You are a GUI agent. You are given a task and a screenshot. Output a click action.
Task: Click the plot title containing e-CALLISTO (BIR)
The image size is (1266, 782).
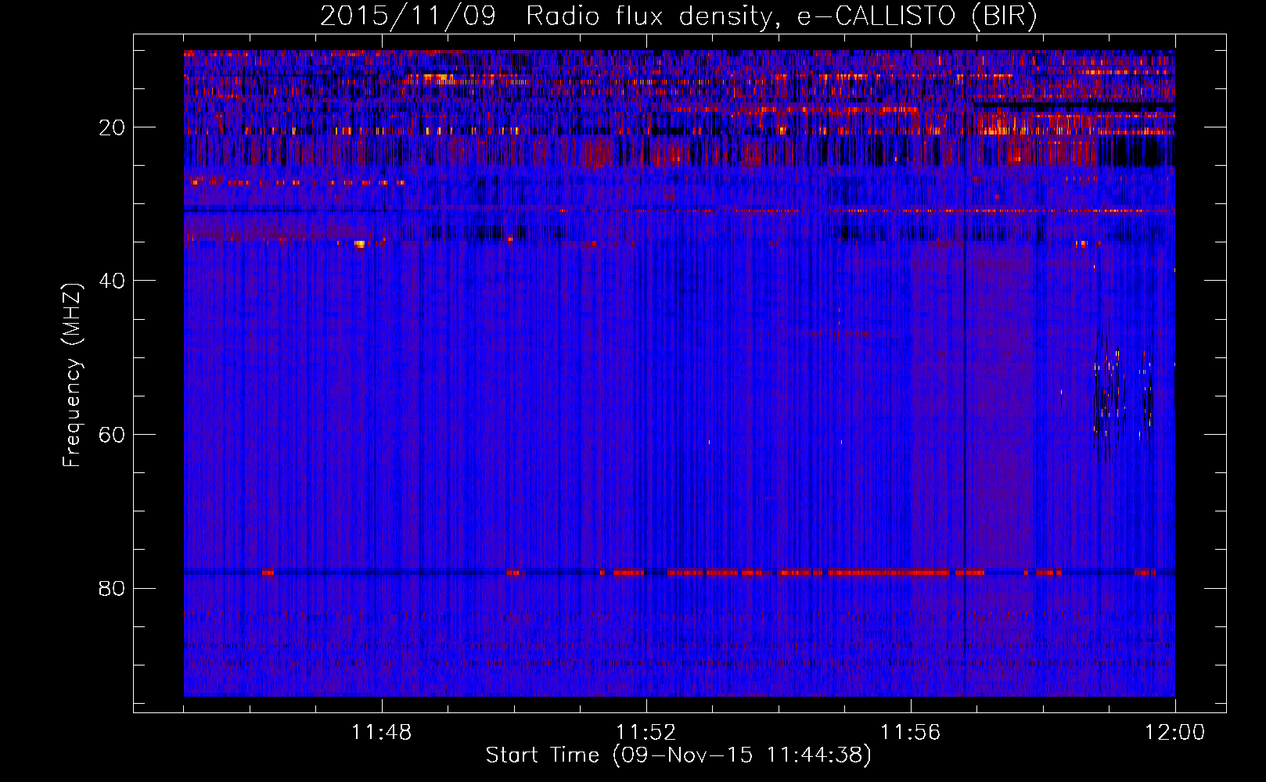tap(678, 16)
